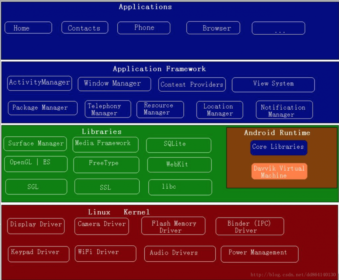Select the Browser application box
339x280 pixels.
point(213,28)
